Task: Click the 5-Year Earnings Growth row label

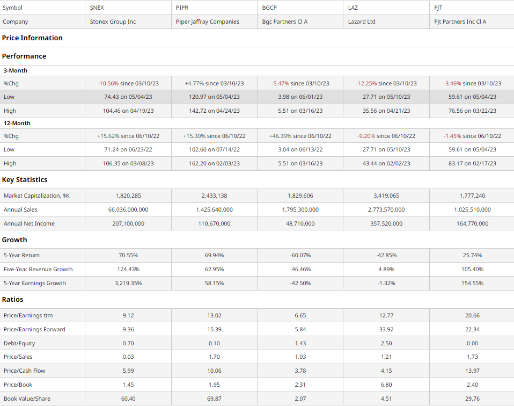Action: [35, 283]
